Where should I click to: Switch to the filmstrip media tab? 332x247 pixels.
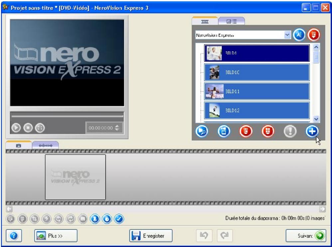[205, 21]
